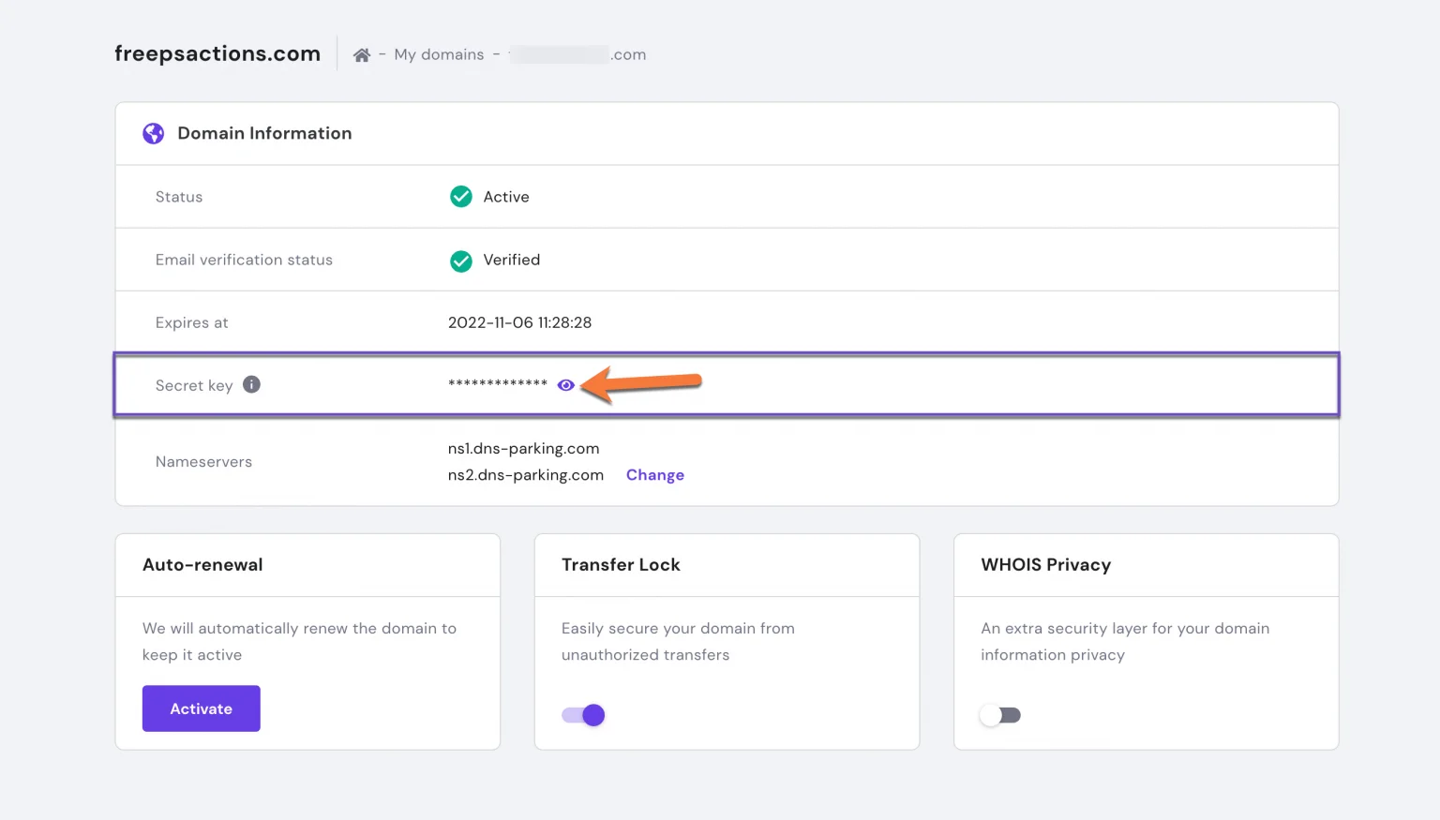Click the home icon in breadcrumb
Viewport: 1440px width, 820px height.
[x=361, y=55]
